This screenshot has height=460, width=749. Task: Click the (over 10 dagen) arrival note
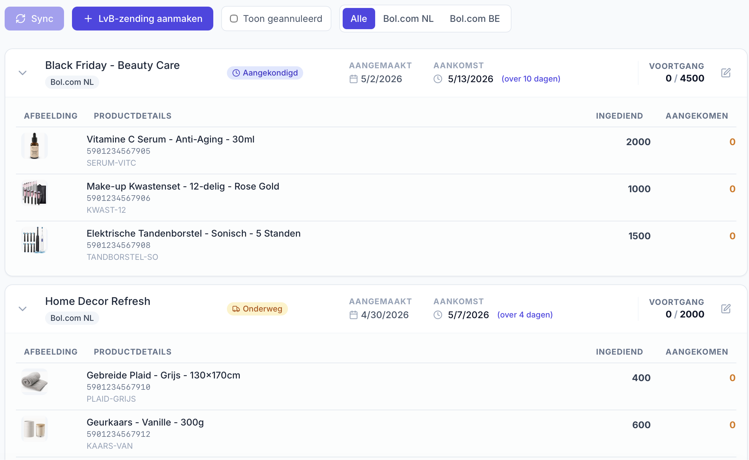click(x=531, y=79)
